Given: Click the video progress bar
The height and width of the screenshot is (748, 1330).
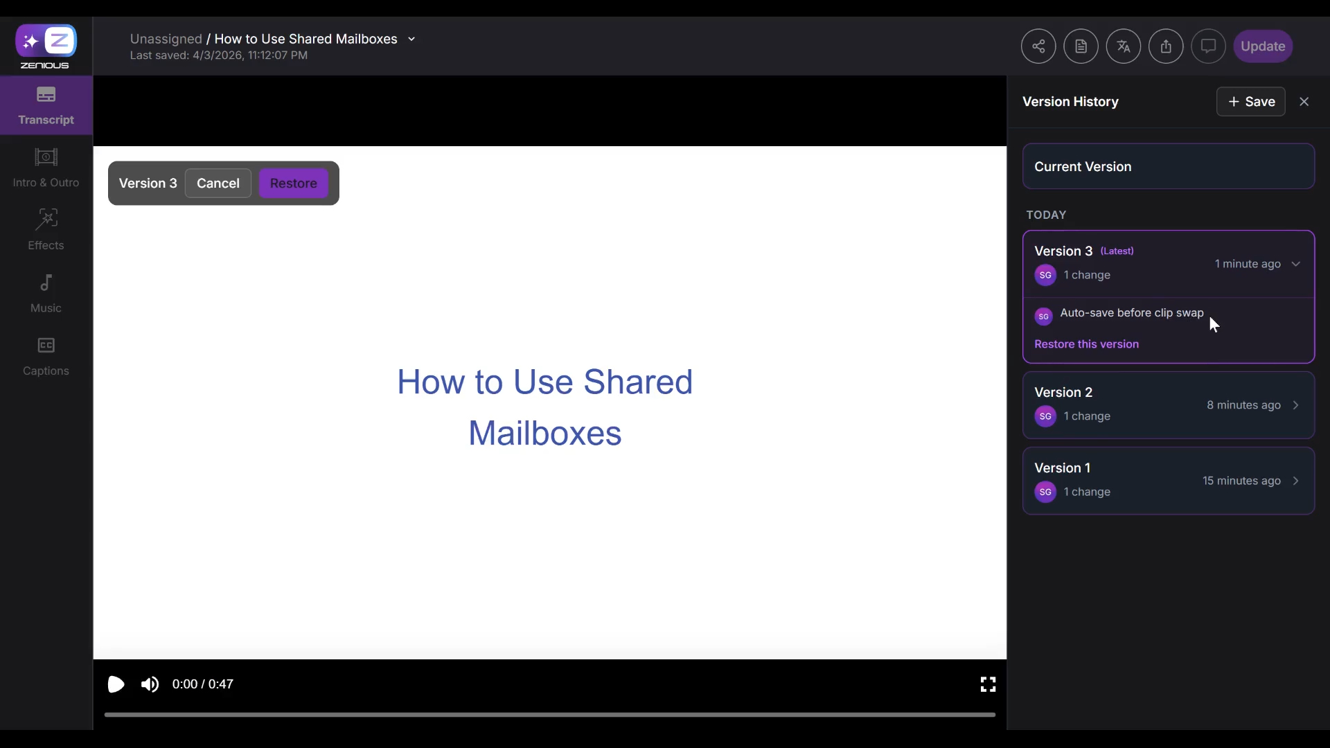Looking at the screenshot, I should (549, 714).
